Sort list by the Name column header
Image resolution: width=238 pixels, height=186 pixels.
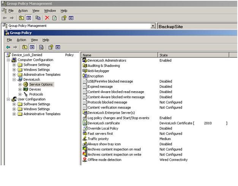tap(120, 55)
